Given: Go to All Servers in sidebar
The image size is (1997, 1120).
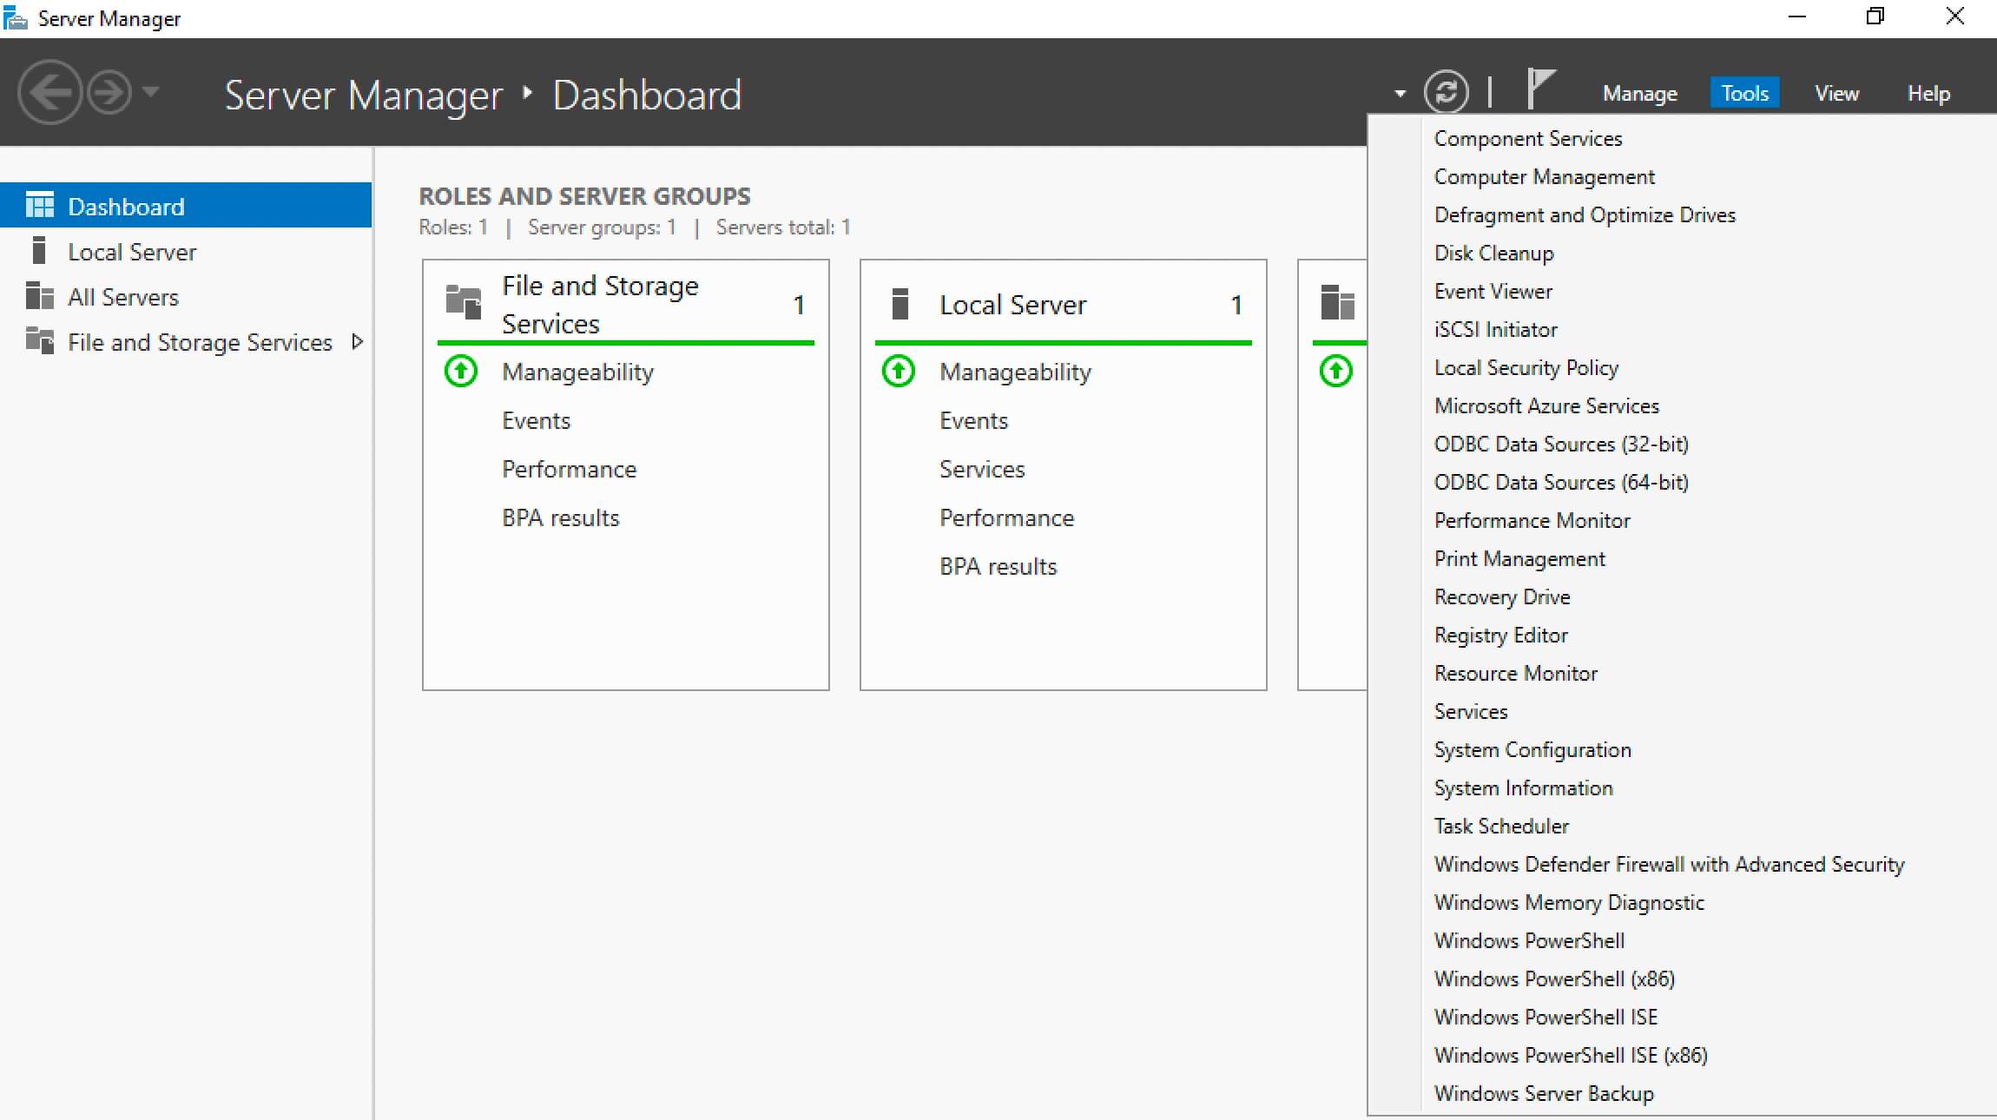Looking at the screenshot, I should [123, 297].
